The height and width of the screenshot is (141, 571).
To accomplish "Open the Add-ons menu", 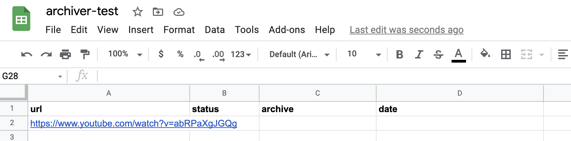I will [287, 30].
